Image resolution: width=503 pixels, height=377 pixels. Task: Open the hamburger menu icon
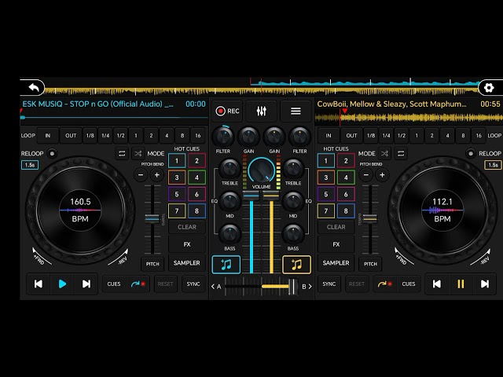(296, 111)
